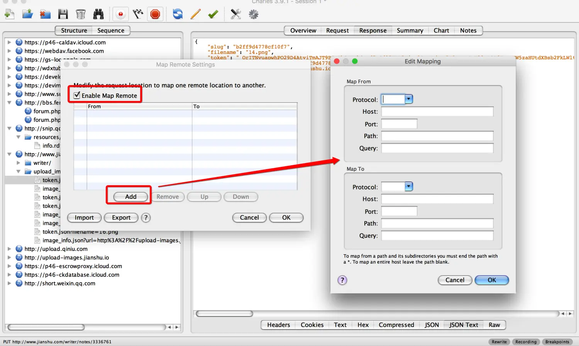Click the Map To Query field
The image size is (579, 346).
(437, 236)
